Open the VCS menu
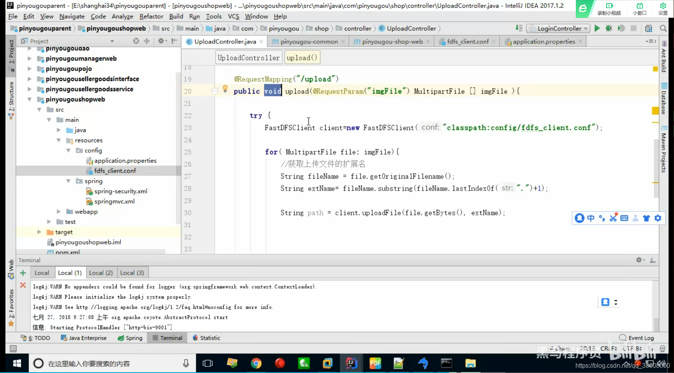Screen dimensions: 674x373 pyautogui.click(x=233, y=16)
